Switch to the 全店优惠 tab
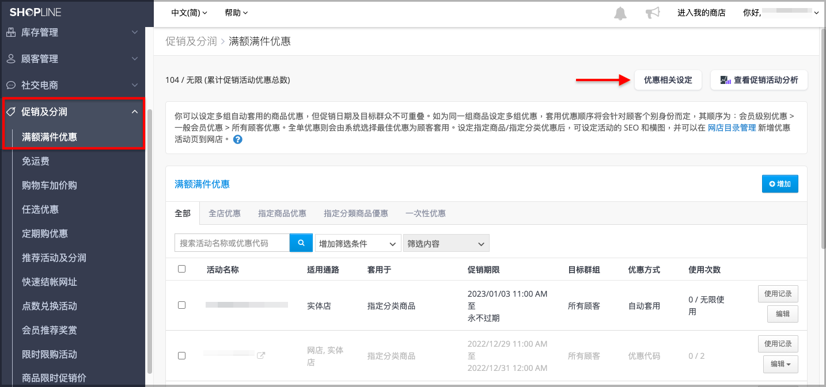The height and width of the screenshot is (387, 826). (225, 213)
